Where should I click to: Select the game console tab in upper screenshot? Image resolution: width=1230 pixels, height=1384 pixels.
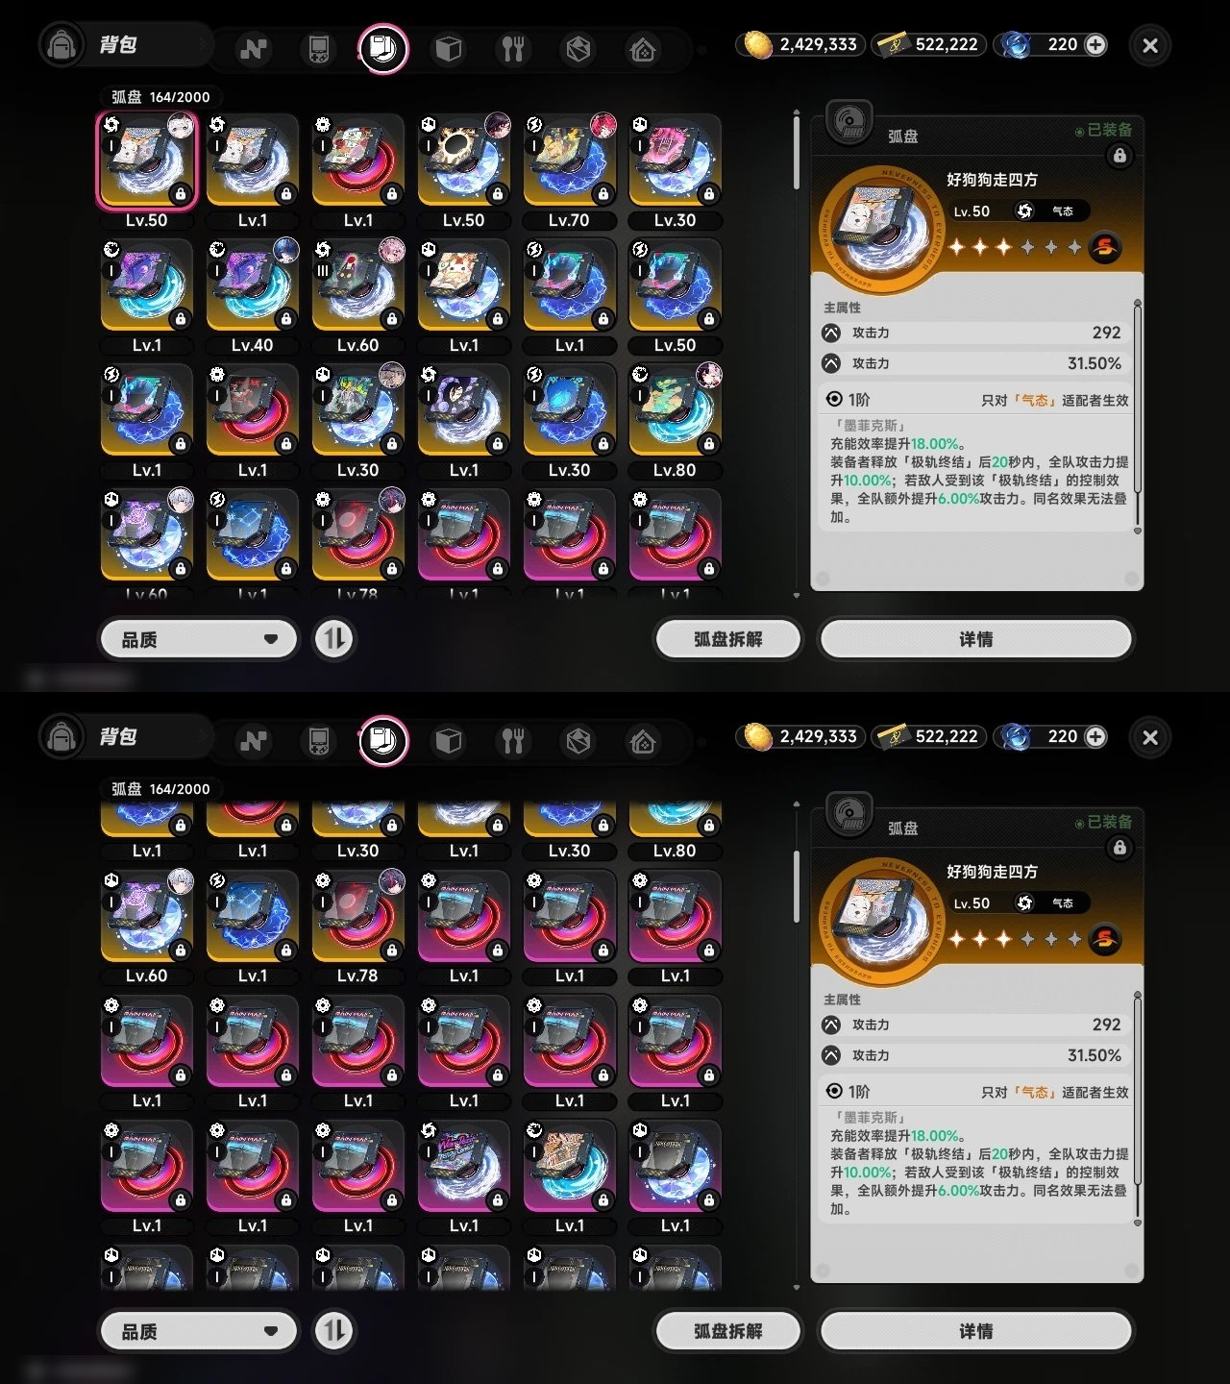(318, 48)
